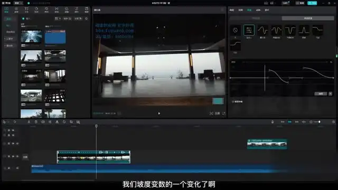The image size is (338, 190).
Task: Click the plus add-point button under curve
Action: [330, 94]
